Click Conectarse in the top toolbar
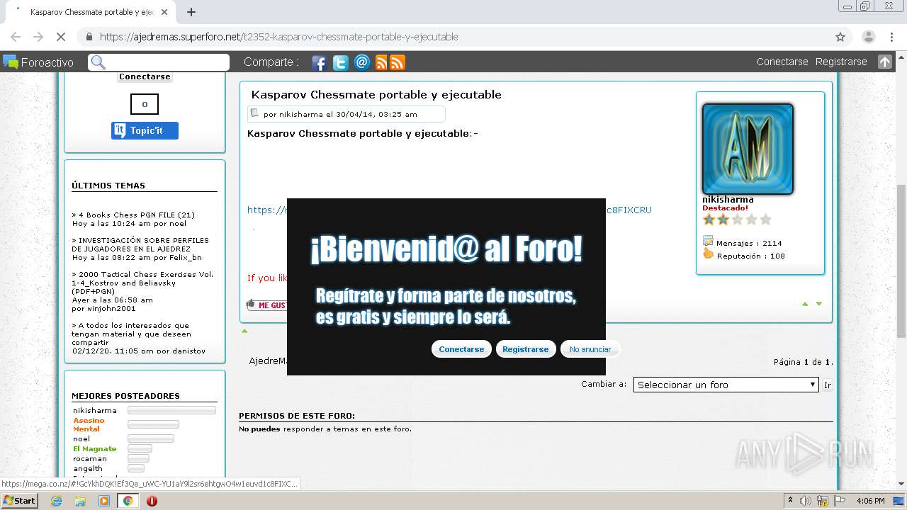 click(x=782, y=62)
